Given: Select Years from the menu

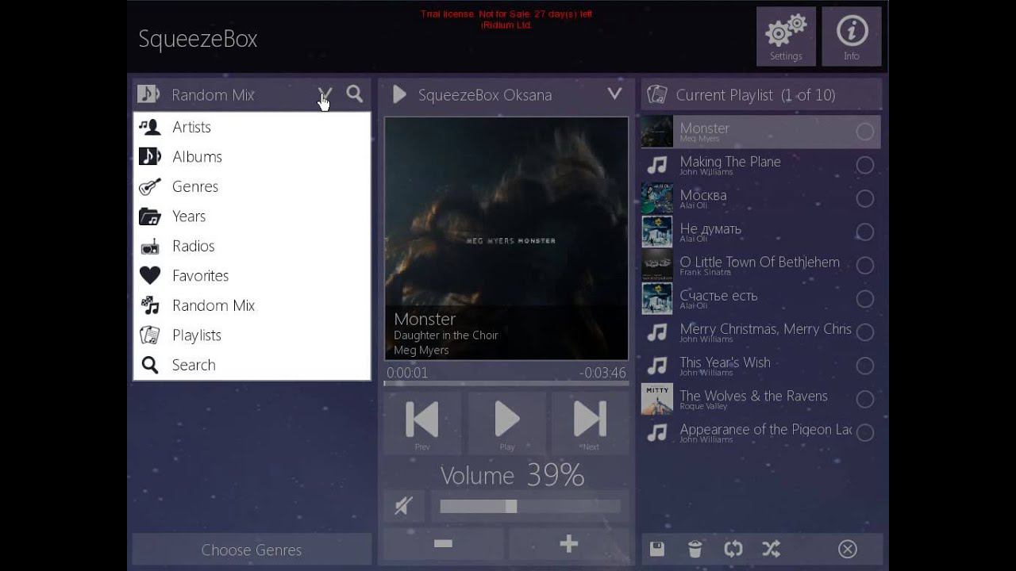Looking at the screenshot, I should pos(252,217).
